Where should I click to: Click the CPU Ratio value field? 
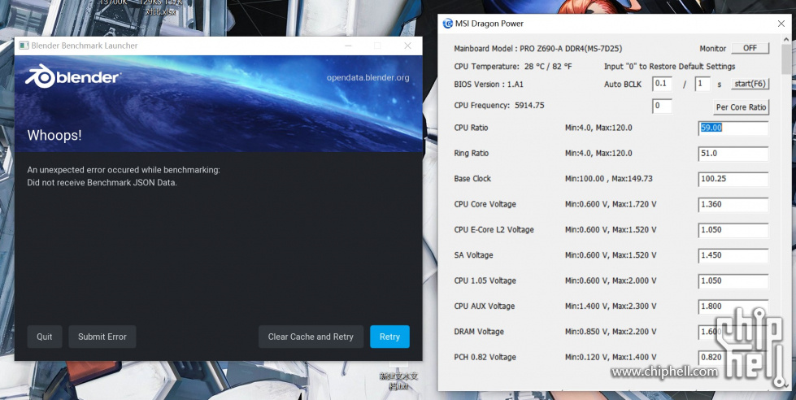(x=733, y=128)
